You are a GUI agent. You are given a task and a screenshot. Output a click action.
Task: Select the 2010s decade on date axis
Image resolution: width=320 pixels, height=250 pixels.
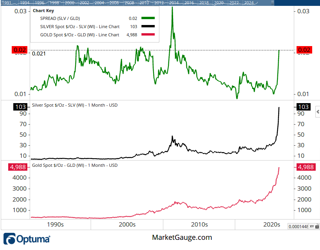coord(199,225)
